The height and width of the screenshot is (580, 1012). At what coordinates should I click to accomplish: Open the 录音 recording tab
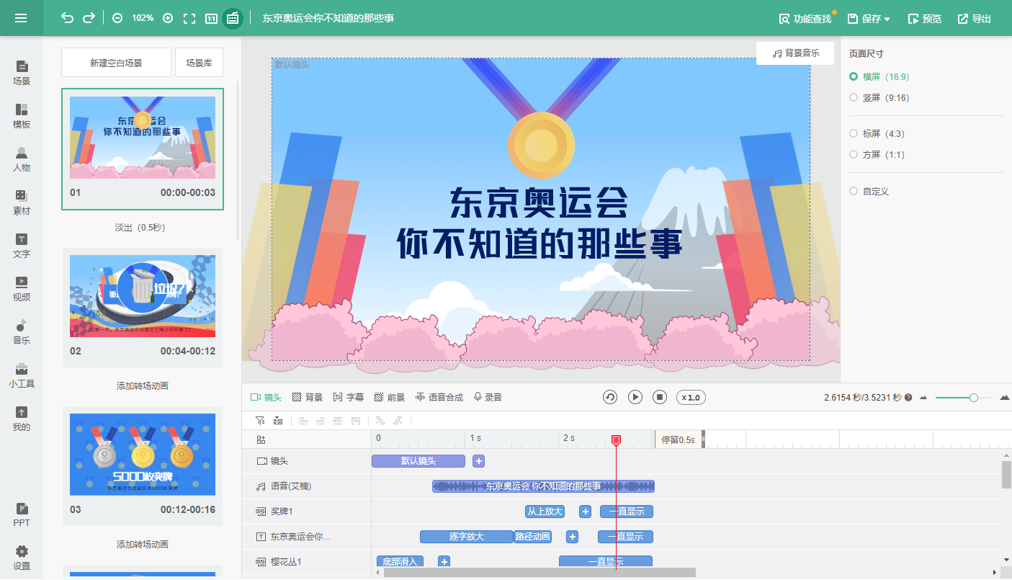488,397
